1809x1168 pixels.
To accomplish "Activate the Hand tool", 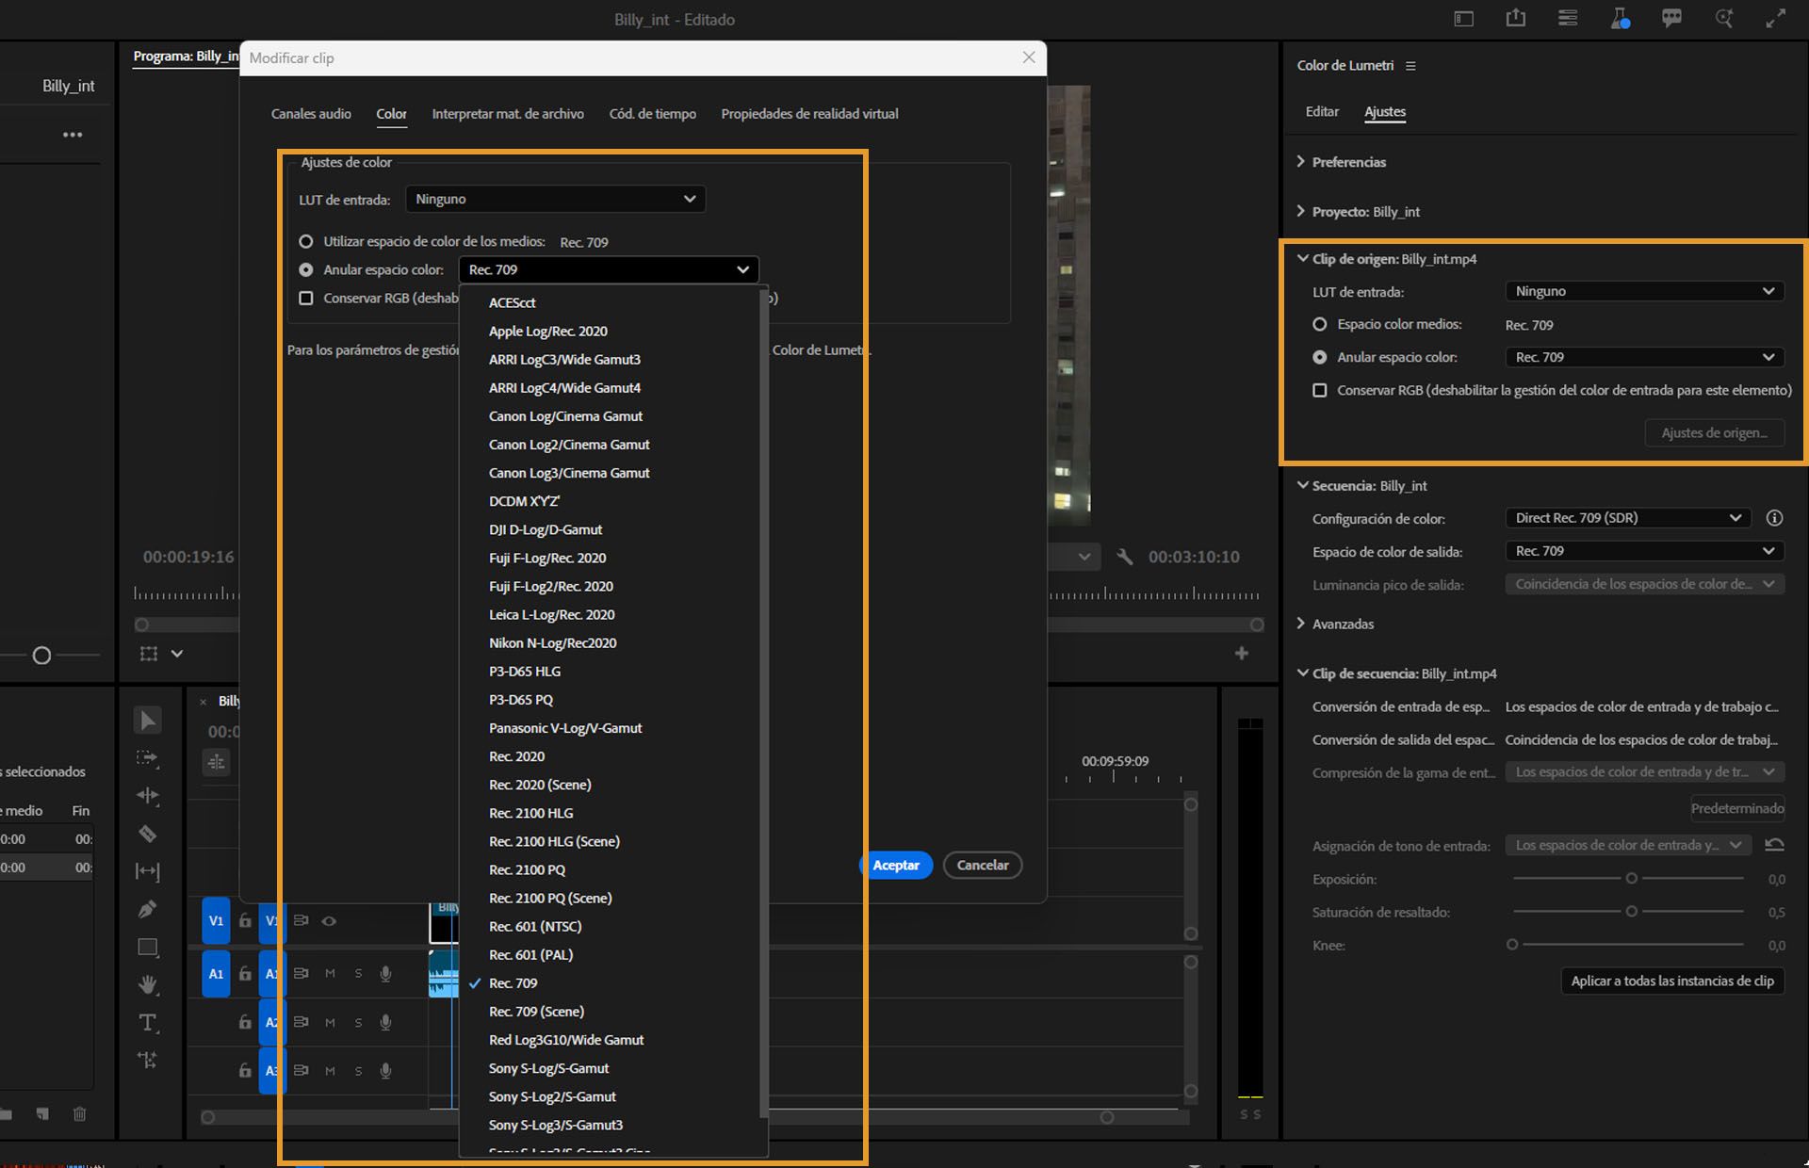I will [x=148, y=985].
